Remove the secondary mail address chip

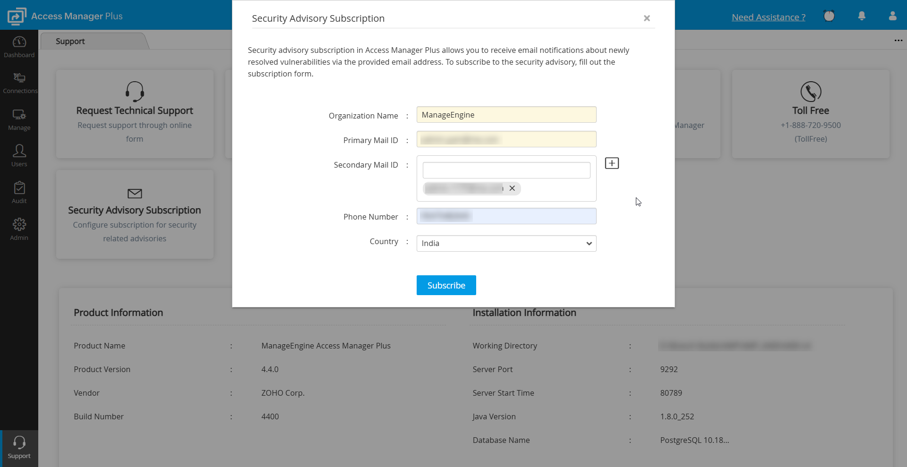point(512,188)
